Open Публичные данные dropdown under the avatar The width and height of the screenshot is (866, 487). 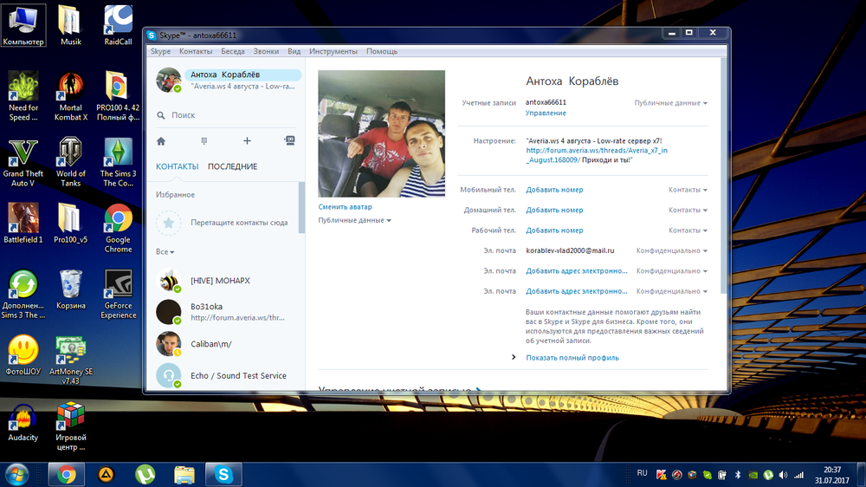point(354,220)
